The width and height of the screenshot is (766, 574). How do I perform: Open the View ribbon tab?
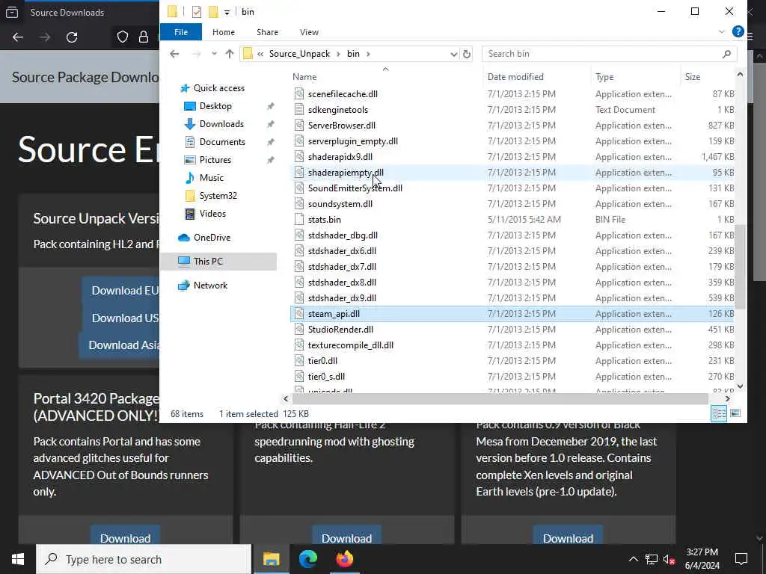[309, 32]
